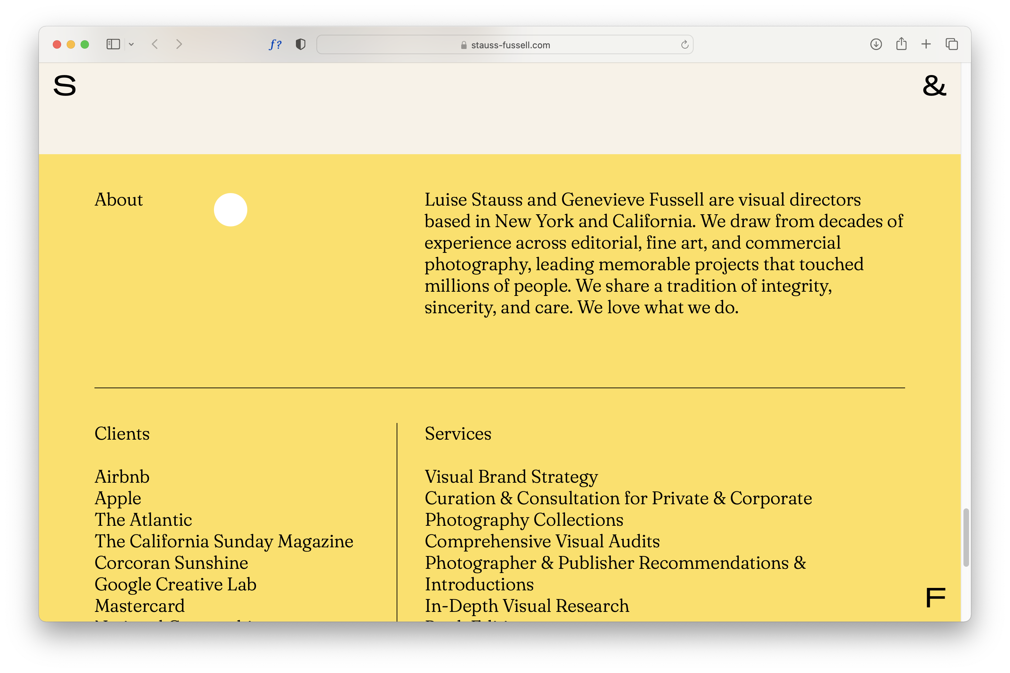Viewport: 1010px width, 673px height.
Task: Click the Clients heading
Action: (122, 433)
